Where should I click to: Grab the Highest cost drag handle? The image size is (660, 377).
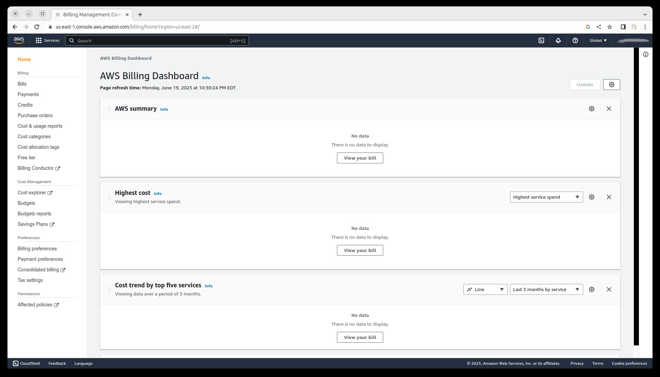point(109,197)
